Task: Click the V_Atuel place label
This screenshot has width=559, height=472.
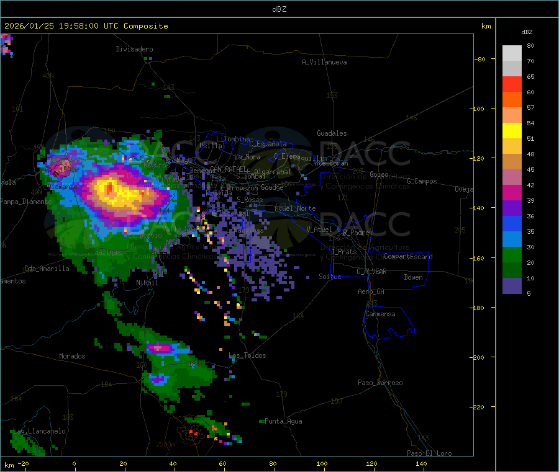Action: coord(319,229)
